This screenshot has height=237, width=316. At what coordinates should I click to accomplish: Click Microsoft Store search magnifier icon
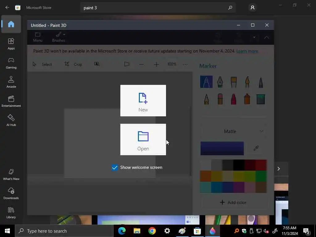pyautogui.click(x=230, y=8)
